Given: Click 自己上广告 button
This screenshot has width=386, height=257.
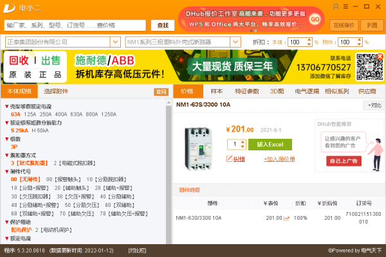Looking at the screenshot, I should tap(344, 161).
